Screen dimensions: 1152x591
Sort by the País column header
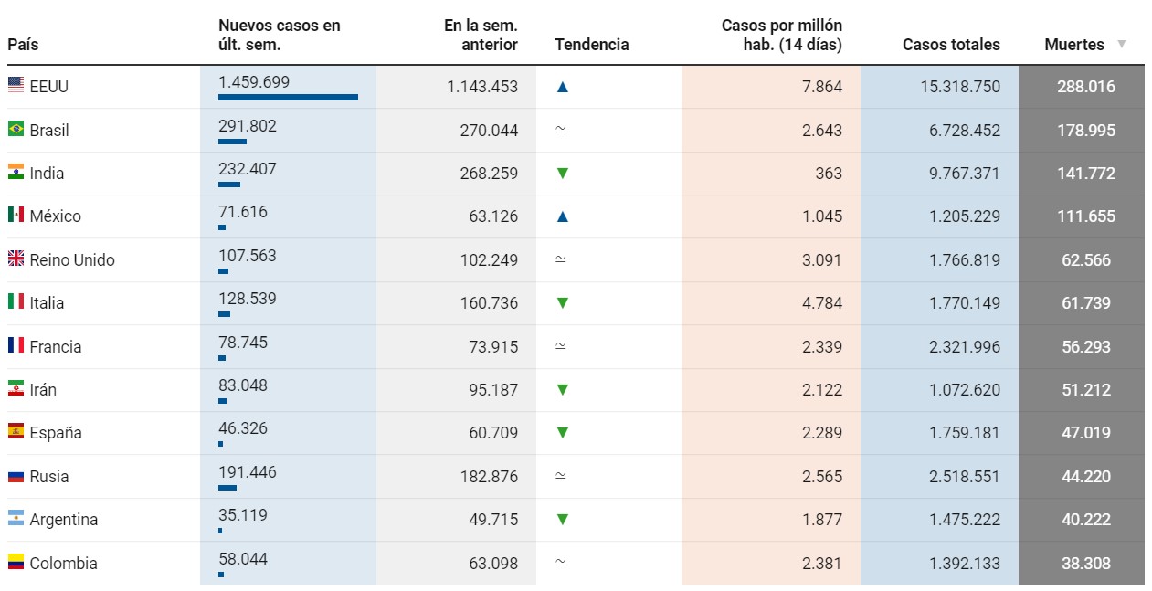[23, 44]
